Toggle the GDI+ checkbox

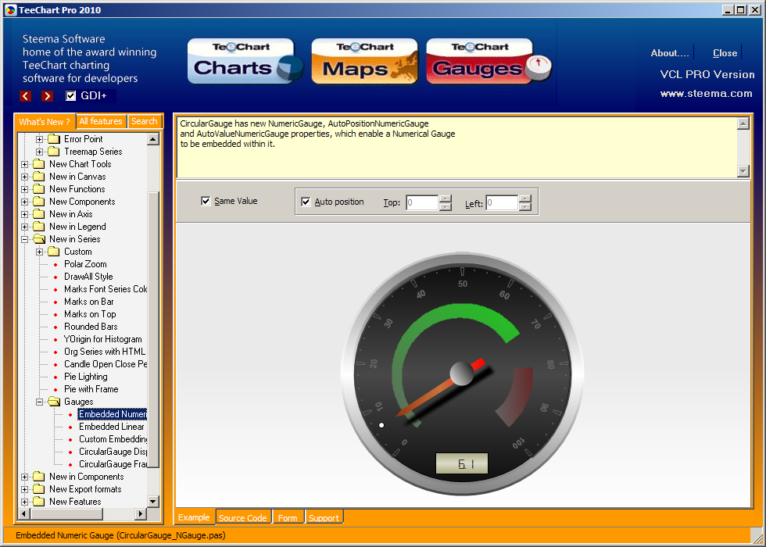click(71, 95)
